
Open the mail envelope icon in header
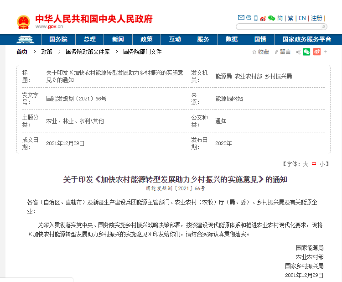(241, 17)
